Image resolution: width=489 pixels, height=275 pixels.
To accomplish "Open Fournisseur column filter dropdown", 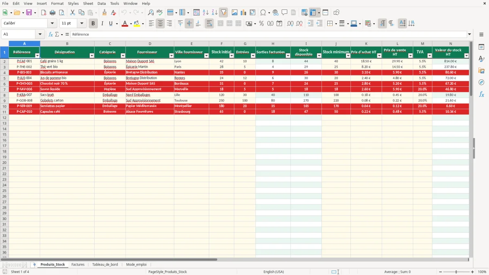I will tap(172, 56).
